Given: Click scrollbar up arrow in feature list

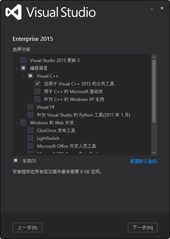Looking at the screenshot, I should [x=154, y=57].
